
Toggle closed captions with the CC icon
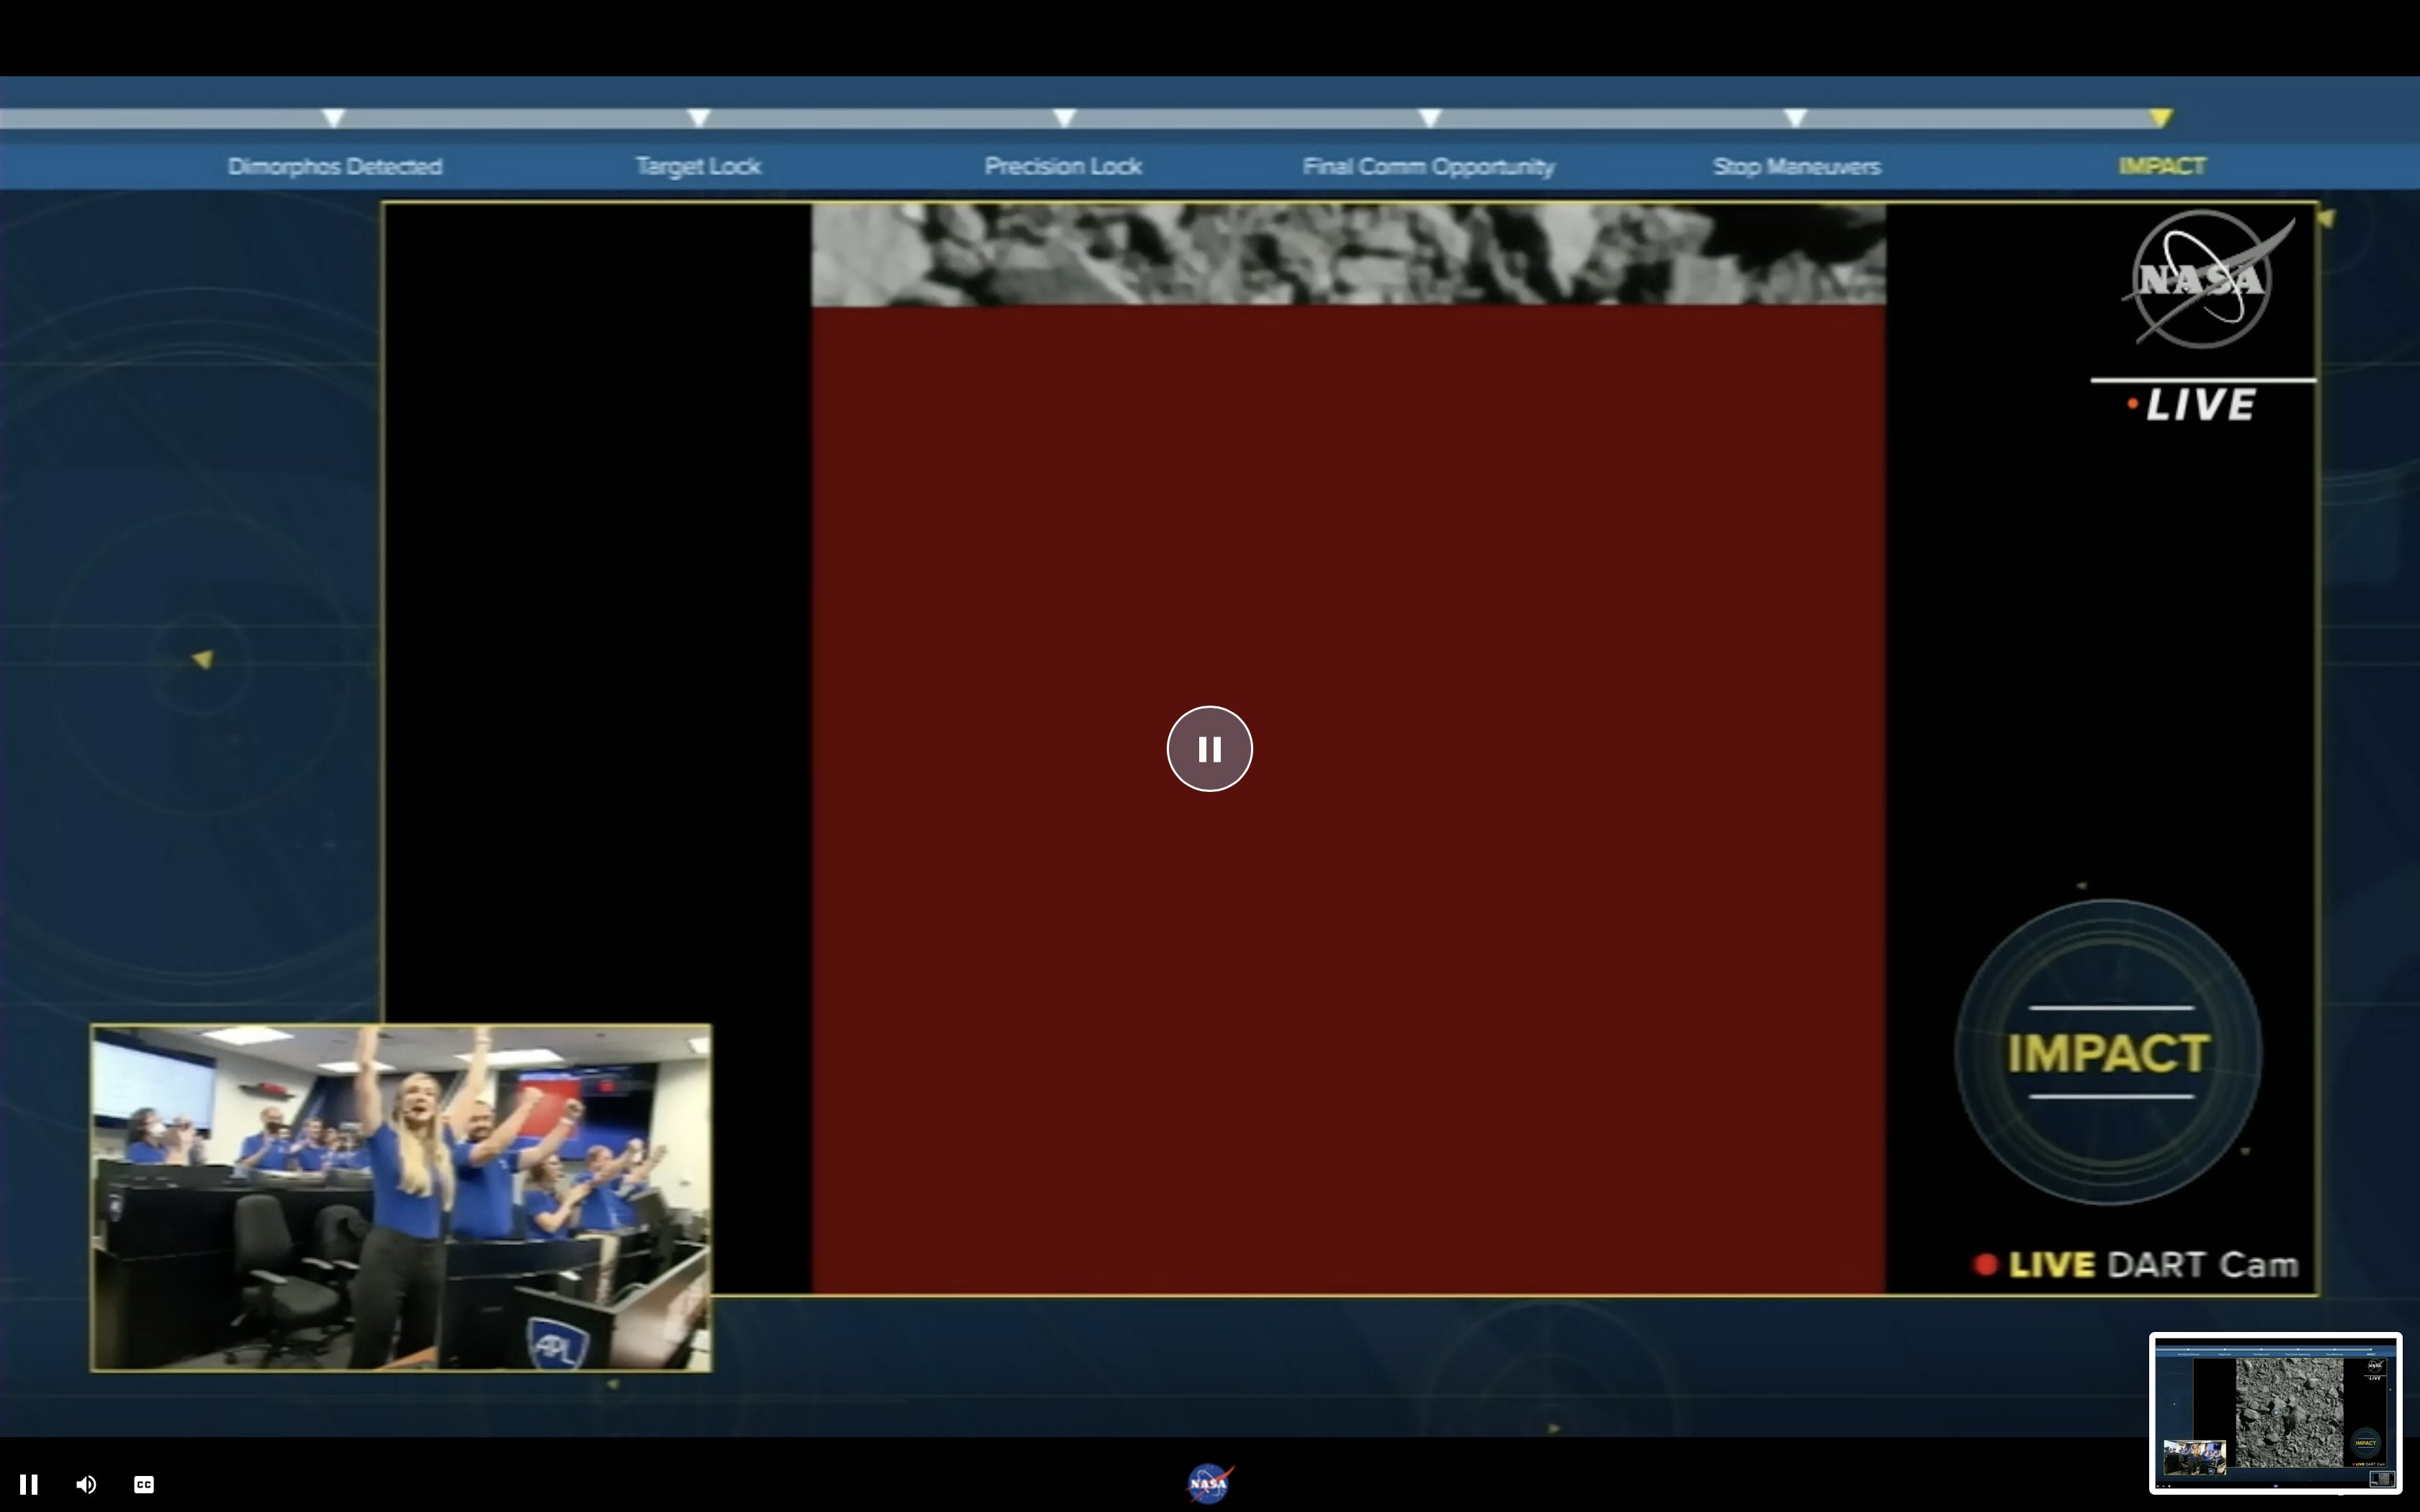pyautogui.click(x=144, y=1484)
